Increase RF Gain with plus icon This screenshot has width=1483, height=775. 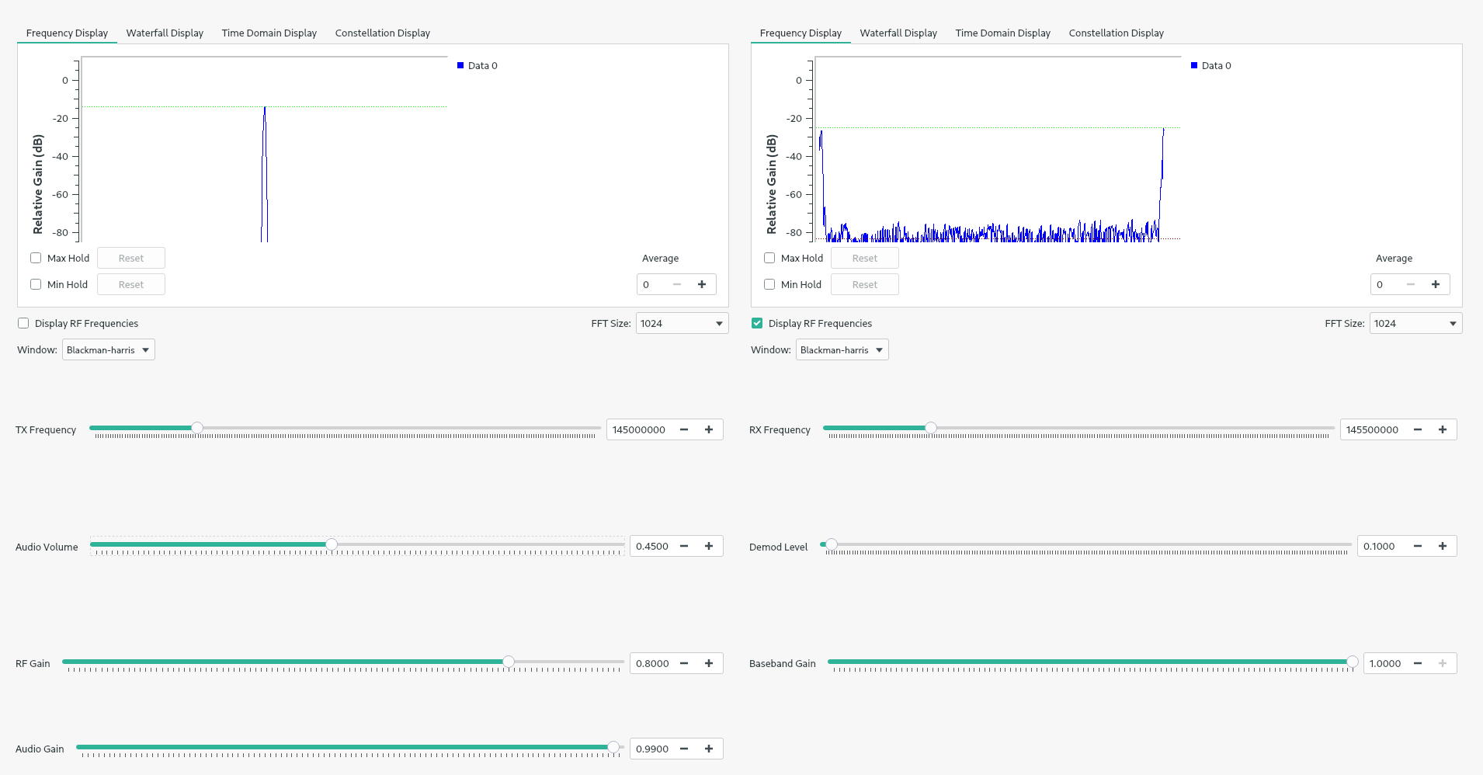tap(709, 663)
